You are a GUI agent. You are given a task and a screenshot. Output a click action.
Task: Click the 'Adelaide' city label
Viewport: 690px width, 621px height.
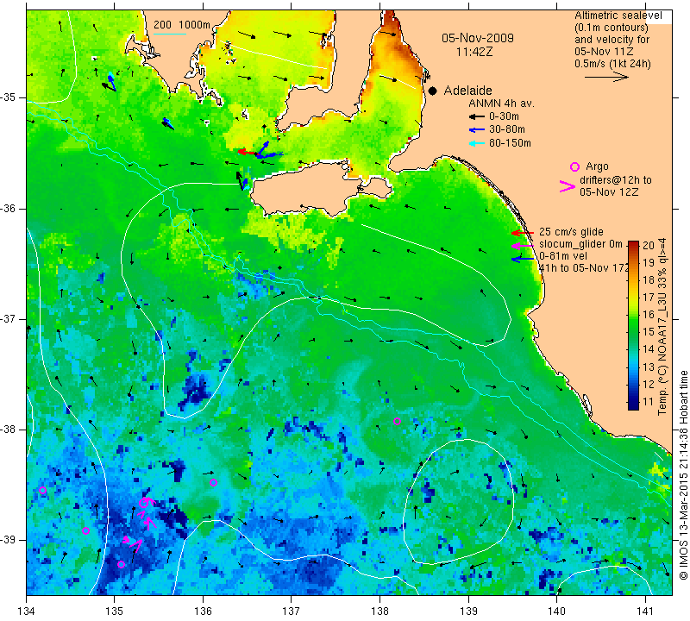coord(467,91)
